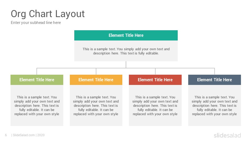Select the dark blue 'Element Title Here' header
Viewport: 252px width, 142px height.
pos(214,80)
